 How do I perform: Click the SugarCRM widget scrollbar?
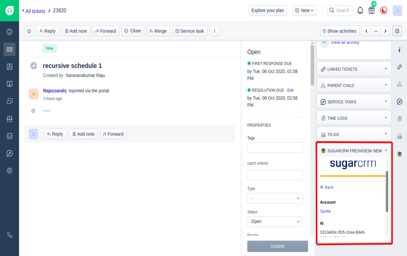coord(387,191)
